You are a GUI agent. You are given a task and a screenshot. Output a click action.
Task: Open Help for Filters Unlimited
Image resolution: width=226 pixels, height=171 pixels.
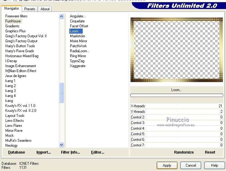tap(214, 165)
